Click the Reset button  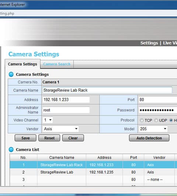pos(49,138)
